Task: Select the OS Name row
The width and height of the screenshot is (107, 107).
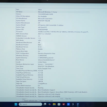Action: click(x=53, y=12)
